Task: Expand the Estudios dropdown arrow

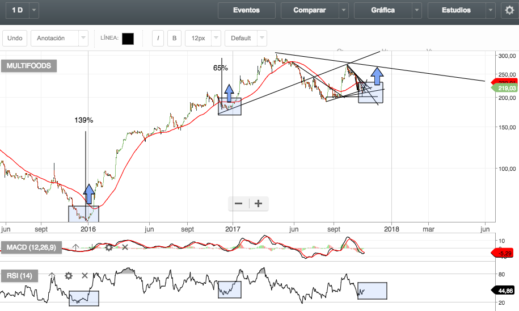Action: pyautogui.click(x=491, y=10)
